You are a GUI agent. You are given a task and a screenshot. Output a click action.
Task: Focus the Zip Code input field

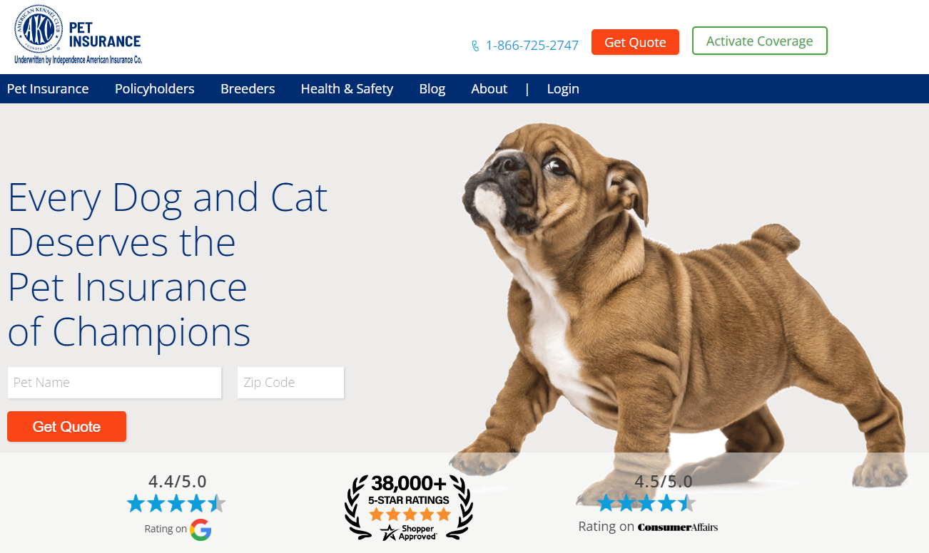pyautogui.click(x=290, y=383)
